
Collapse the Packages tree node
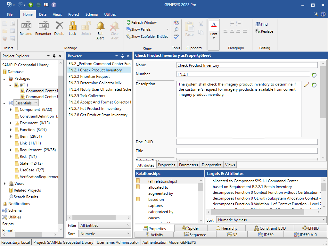[x=4, y=79]
